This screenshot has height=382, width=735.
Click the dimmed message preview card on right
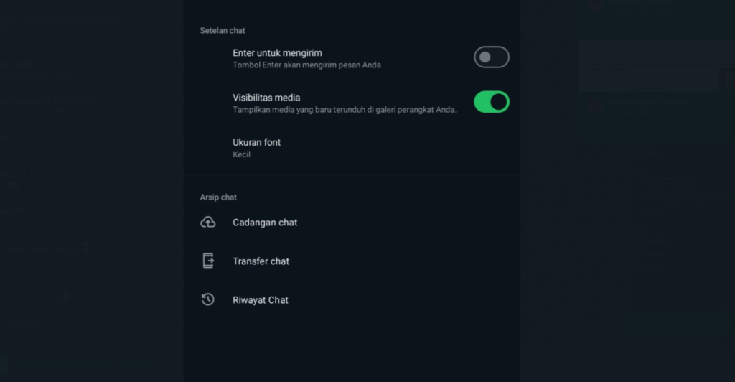[656, 65]
